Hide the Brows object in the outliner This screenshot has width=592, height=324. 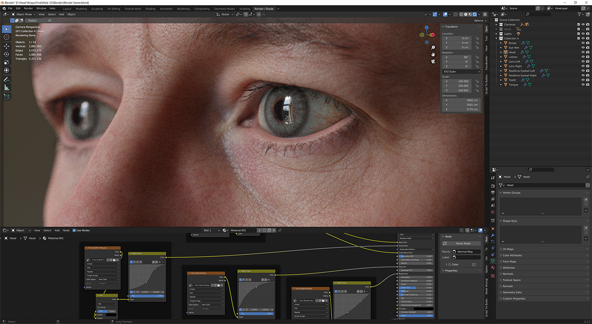point(583,42)
